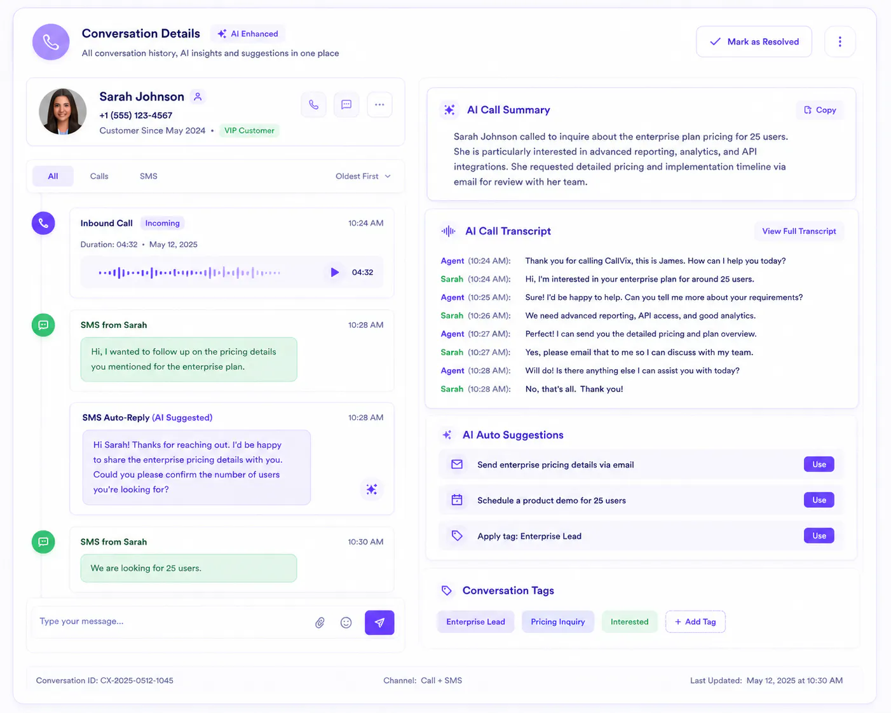Click the calendar icon for product demo suggestion
Image resolution: width=891 pixels, height=713 pixels.
pos(456,500)
